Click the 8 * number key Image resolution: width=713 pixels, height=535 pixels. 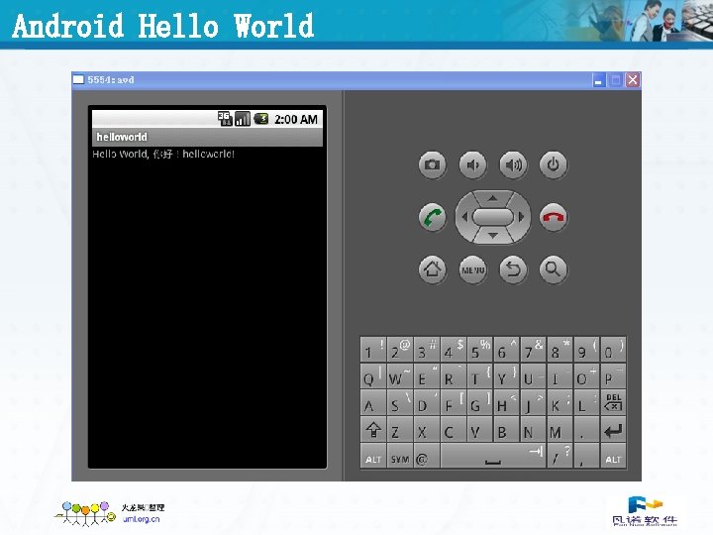[x=560, y=350]
